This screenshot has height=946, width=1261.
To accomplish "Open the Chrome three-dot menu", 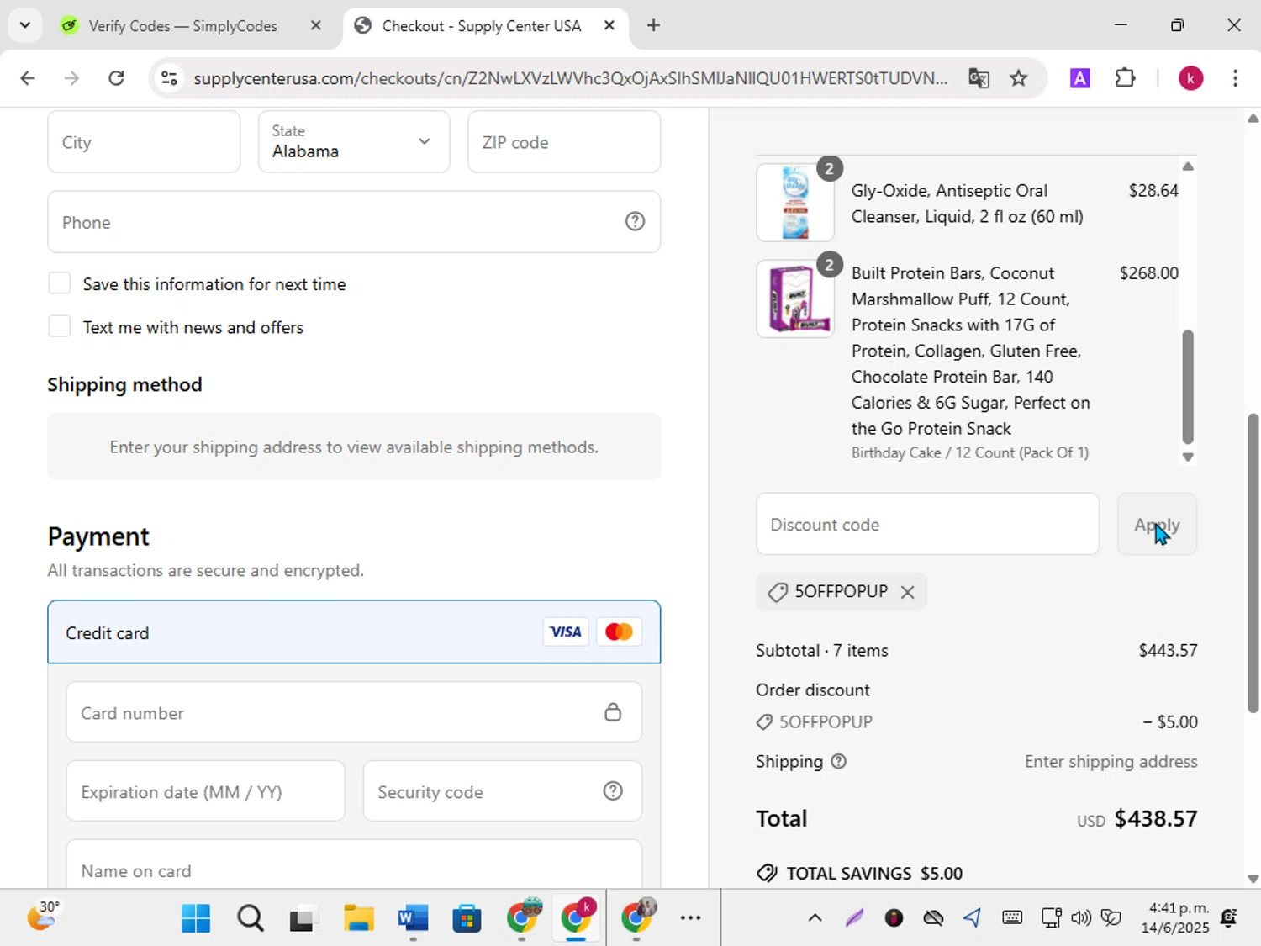I will [1235, 78].
